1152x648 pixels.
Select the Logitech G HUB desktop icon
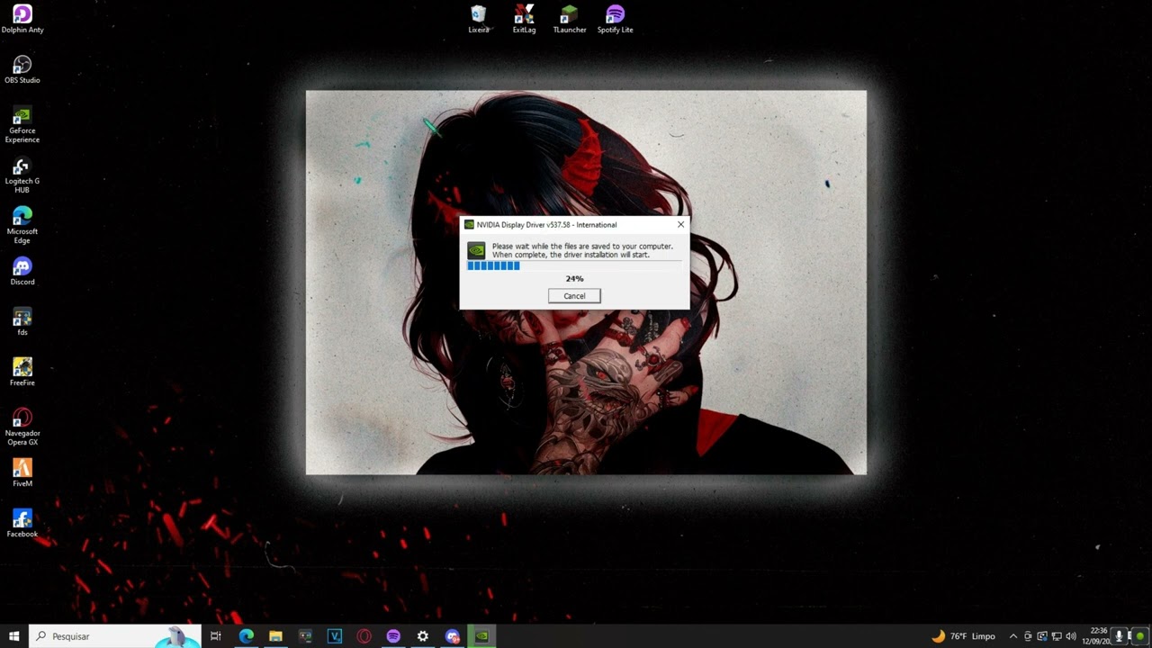[22, 175]
